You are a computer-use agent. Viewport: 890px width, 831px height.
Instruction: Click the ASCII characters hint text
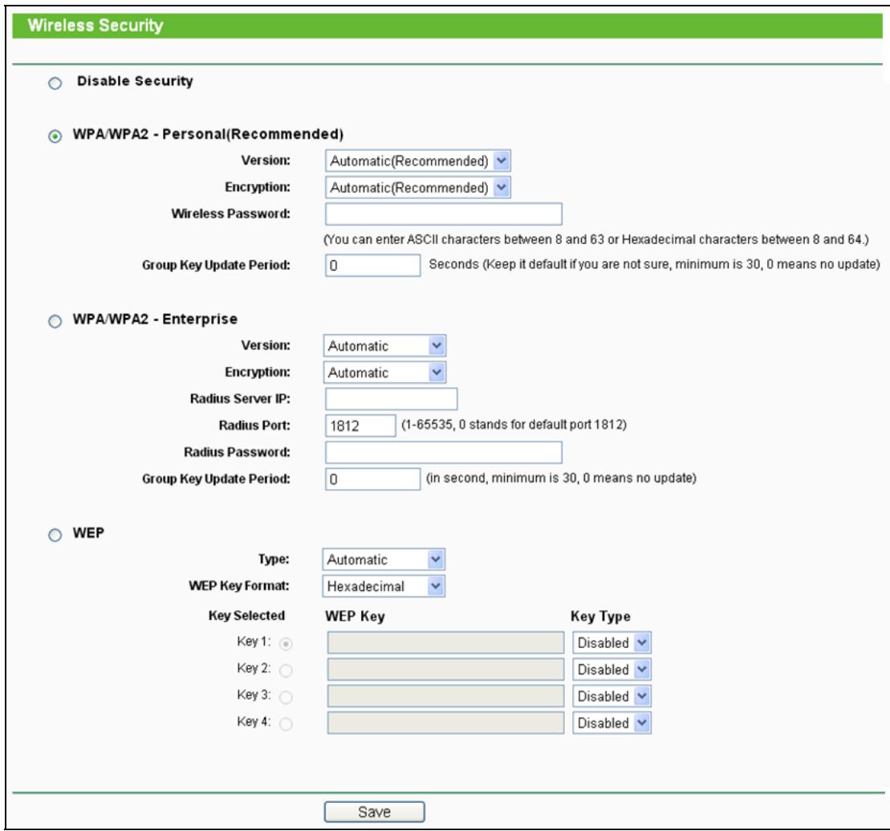tap(596, 239)
